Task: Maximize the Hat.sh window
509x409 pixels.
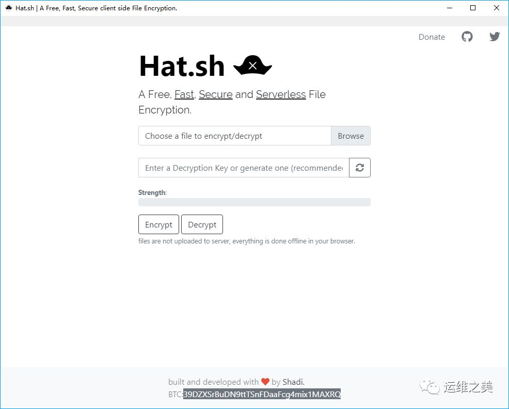Action: (473, 8)
